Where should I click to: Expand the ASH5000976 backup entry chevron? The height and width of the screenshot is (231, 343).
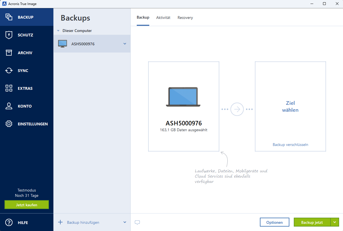(x=125, y=44)
